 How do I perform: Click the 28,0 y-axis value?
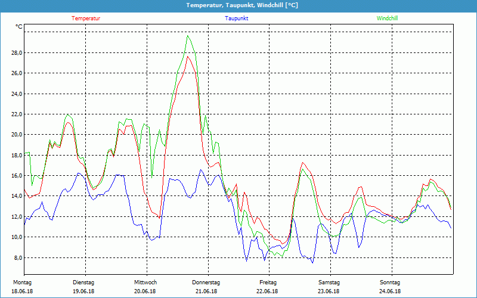pos(17,53)
